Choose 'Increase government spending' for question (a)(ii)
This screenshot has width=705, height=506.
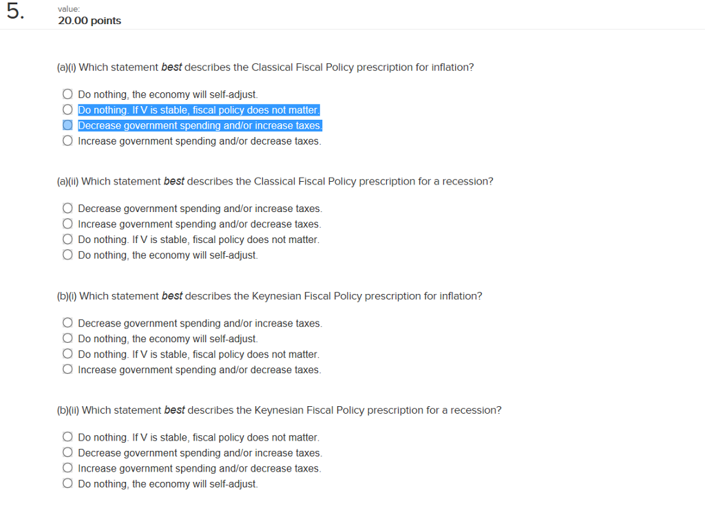tap(67, 224)
